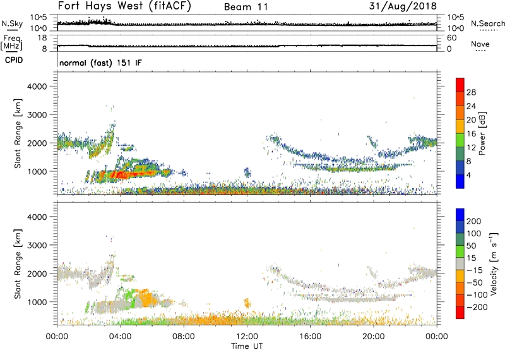
Task: Click the leftmost '00:00' time tick label
Action: point(57,337)
